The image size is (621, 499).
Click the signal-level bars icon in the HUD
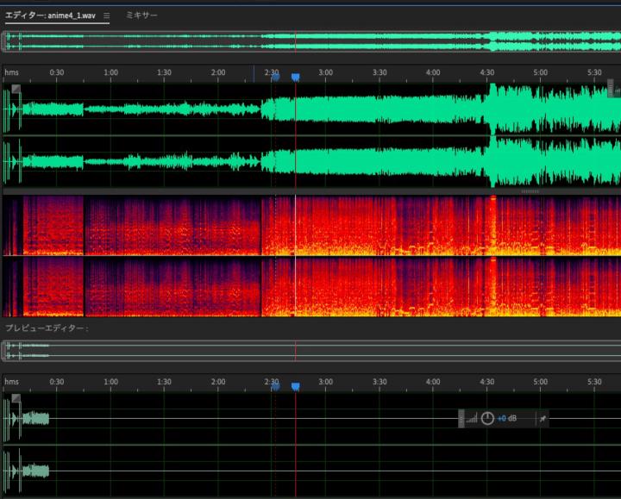tap(473, 419)
